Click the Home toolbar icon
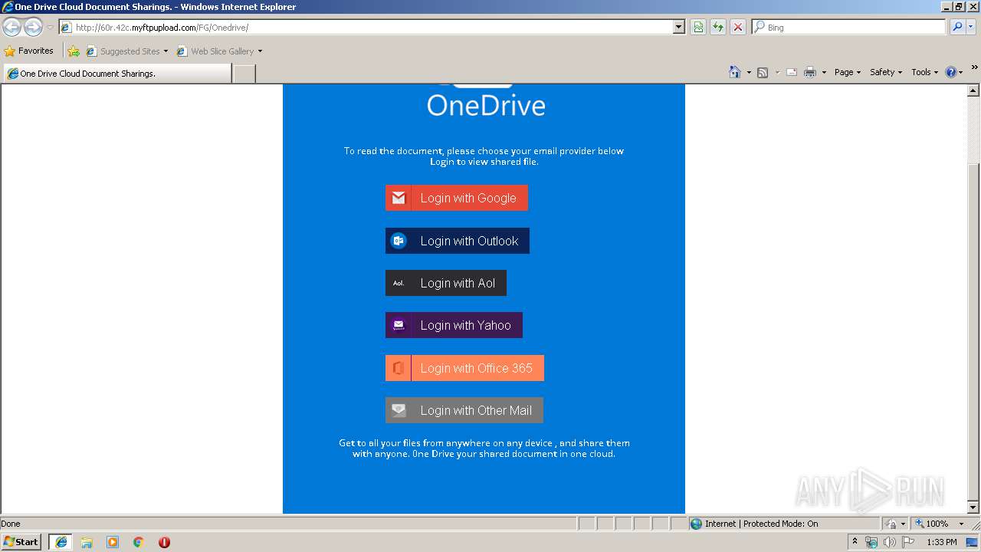981x552 pixels. 735,72
